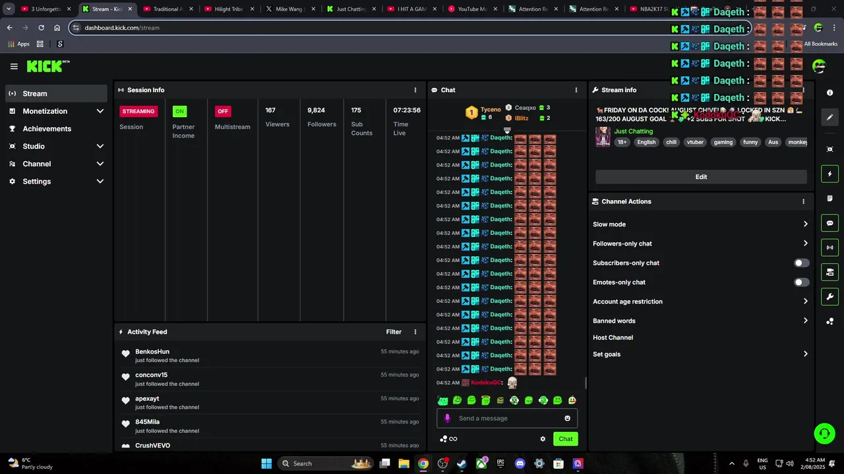This screenshot has height=474, width=844.
Task: Click the lightning bolt icon in right sidebar
Action: click(830, 174)
